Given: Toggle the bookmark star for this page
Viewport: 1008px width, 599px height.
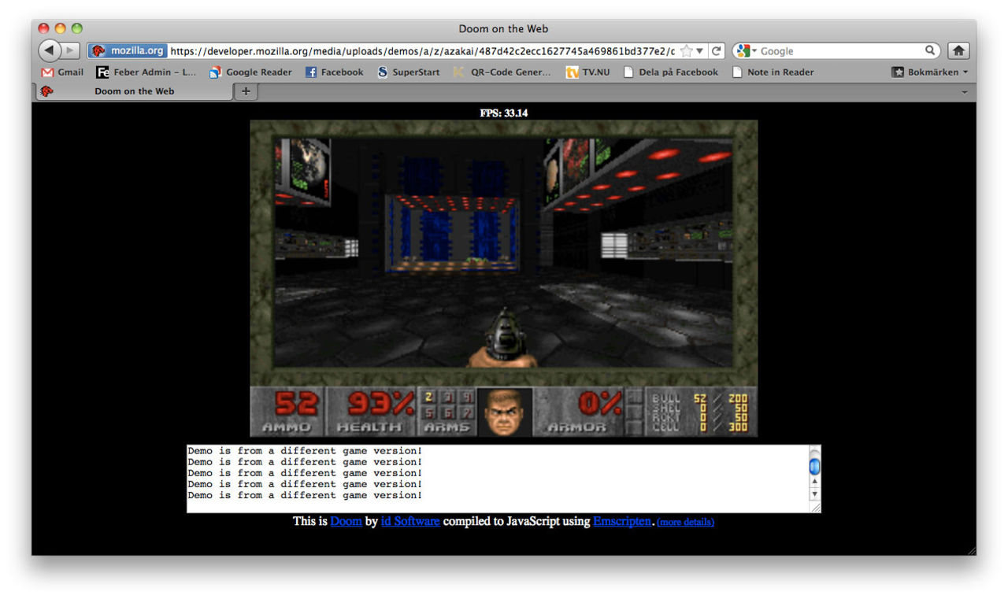Looking at the screenshot, I should click(686, 50).
